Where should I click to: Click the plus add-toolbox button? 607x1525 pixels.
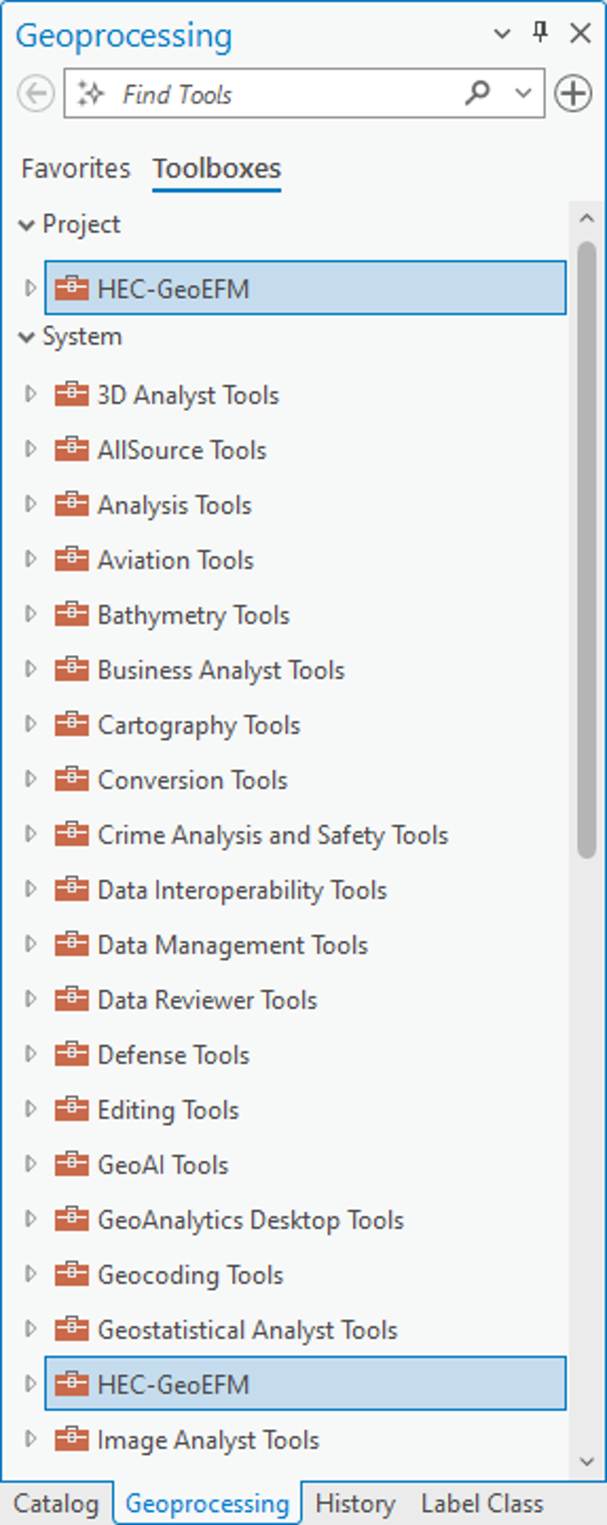pos(573,94)
